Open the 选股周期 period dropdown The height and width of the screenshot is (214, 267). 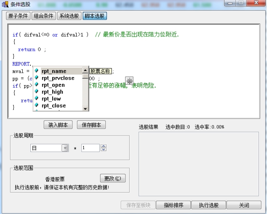coord(65,148)
